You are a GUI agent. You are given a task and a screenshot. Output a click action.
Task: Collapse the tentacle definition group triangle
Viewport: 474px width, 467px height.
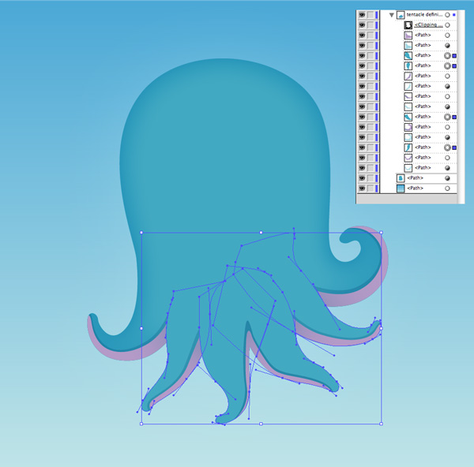tap(390, 15)
